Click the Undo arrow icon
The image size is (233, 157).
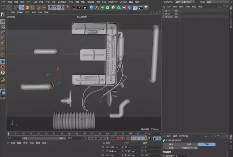pos(4,7)
